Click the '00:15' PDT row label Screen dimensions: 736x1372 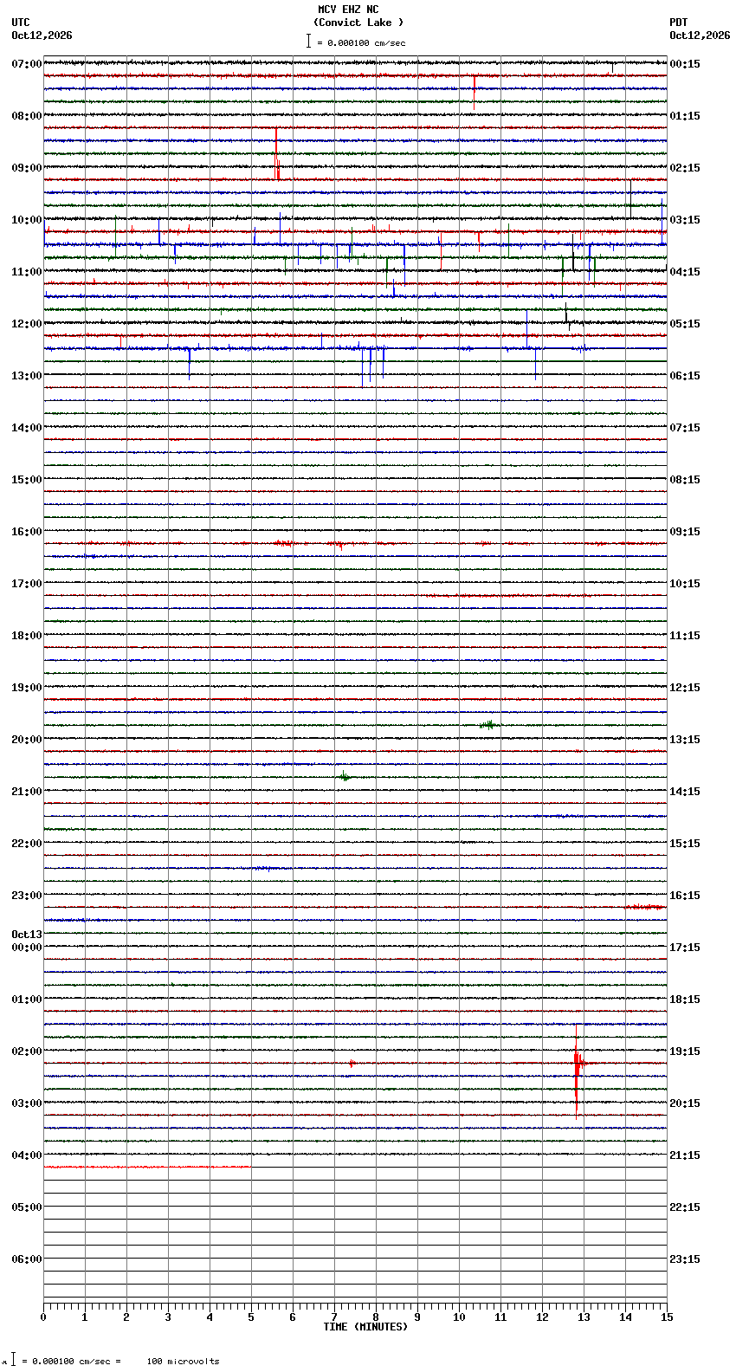[x=685, y=64]
